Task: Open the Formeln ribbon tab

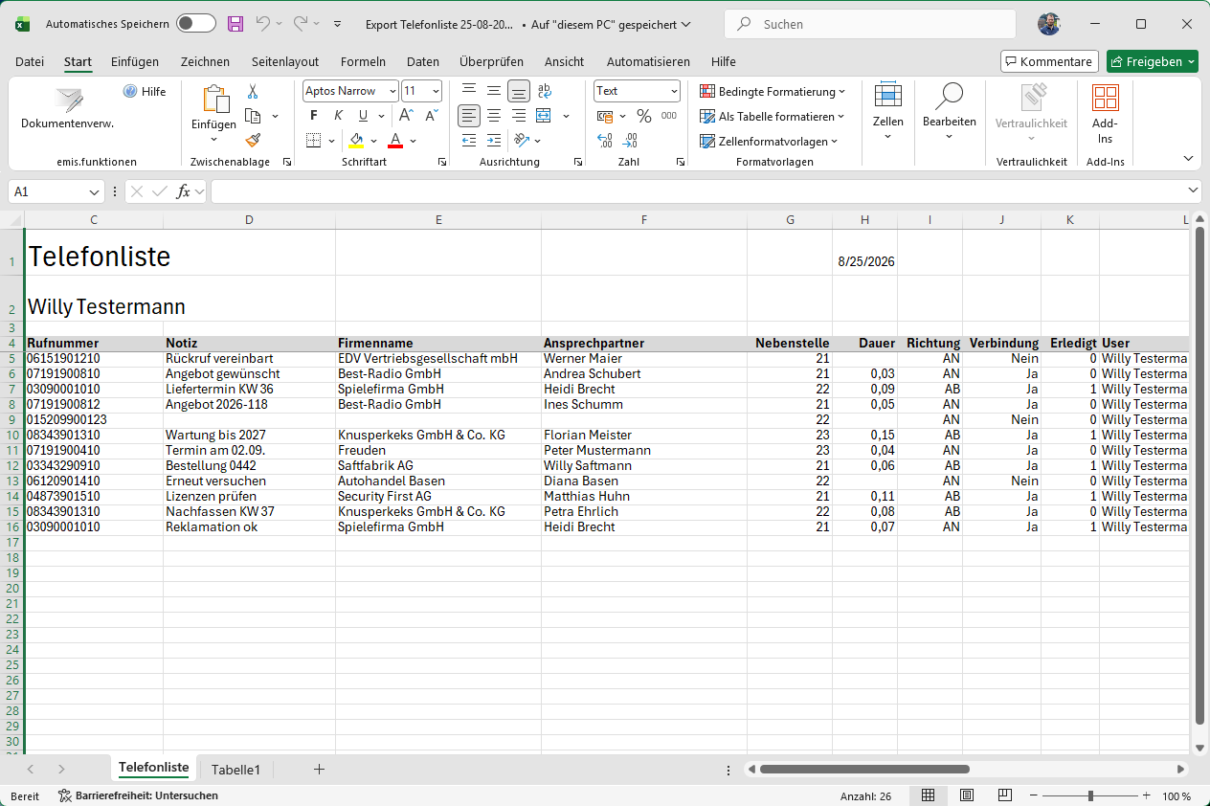Action: point(363,61)
